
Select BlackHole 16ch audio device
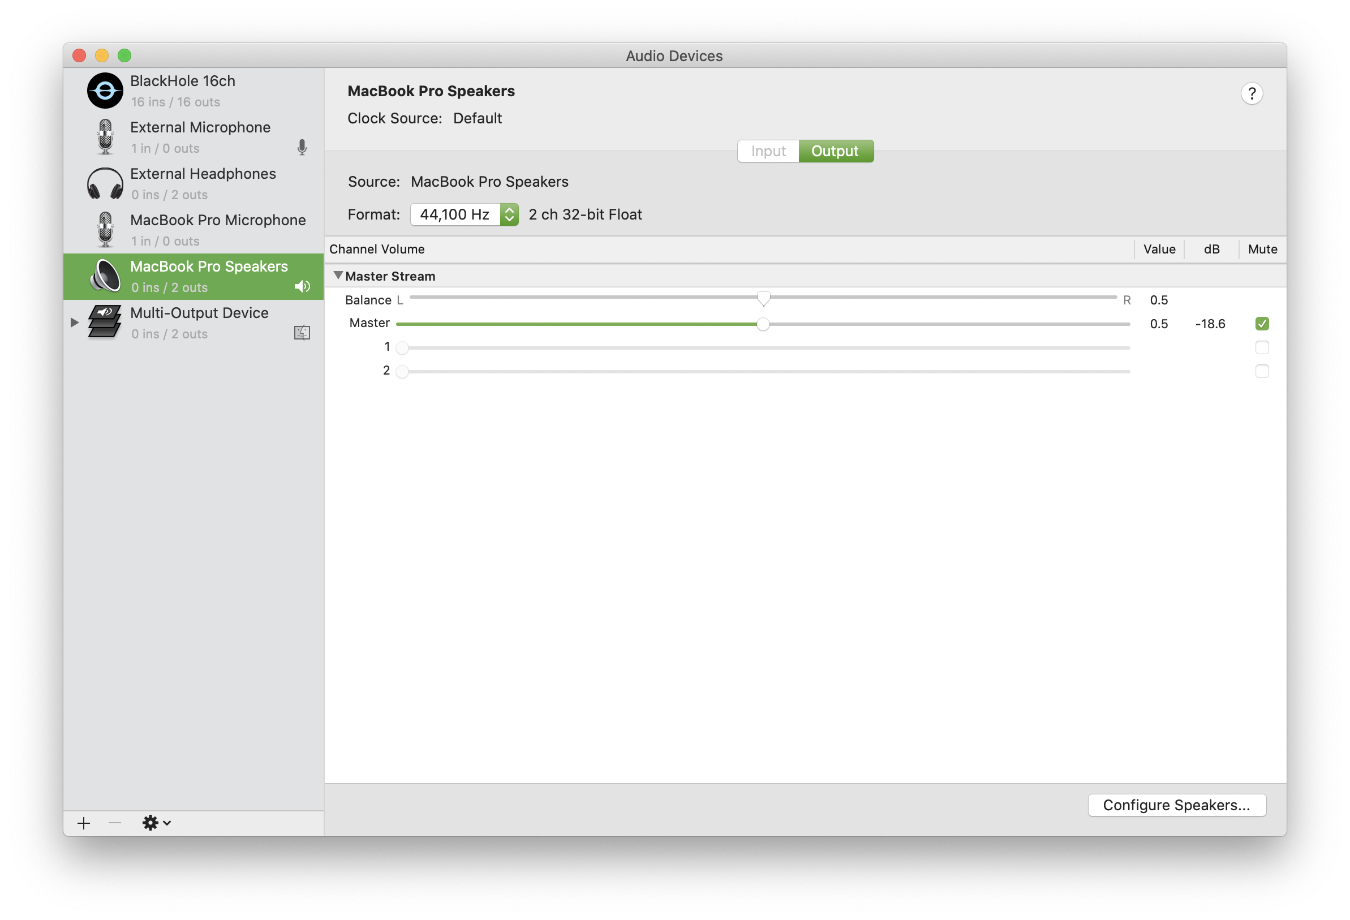pyautogui.click(x=195, y=91)
